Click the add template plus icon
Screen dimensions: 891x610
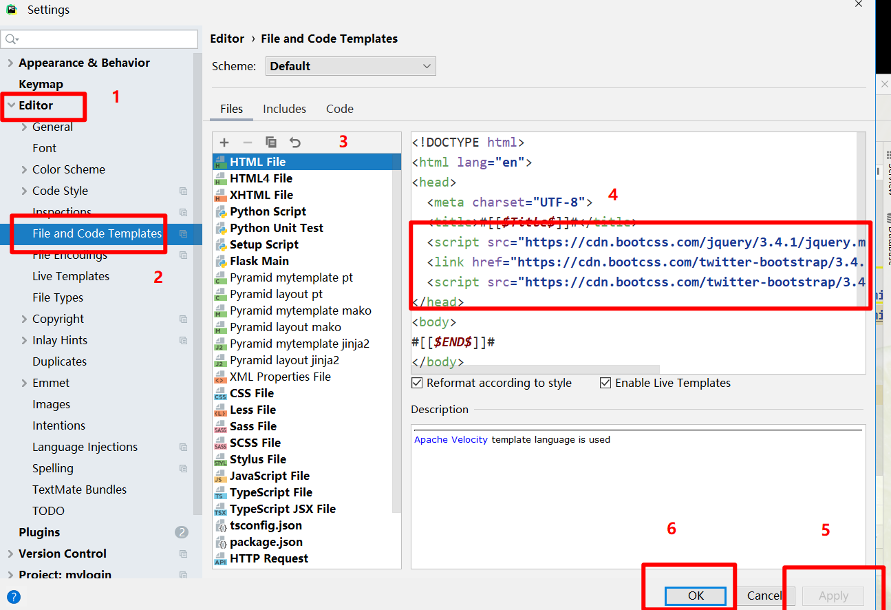tap(224, 143)
